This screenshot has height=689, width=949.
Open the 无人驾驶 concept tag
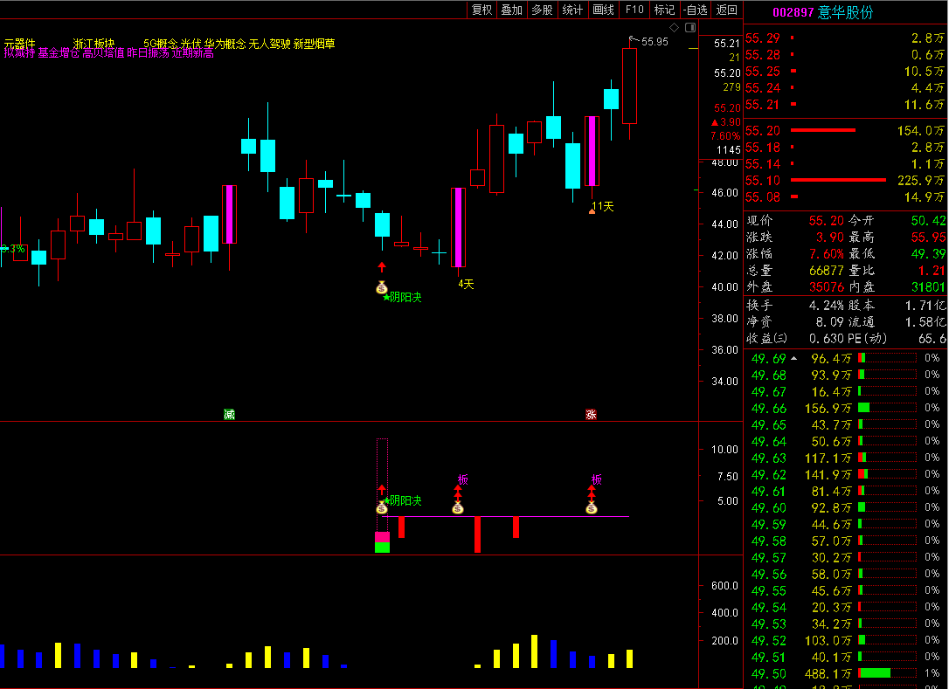click(x=270, y=44)
